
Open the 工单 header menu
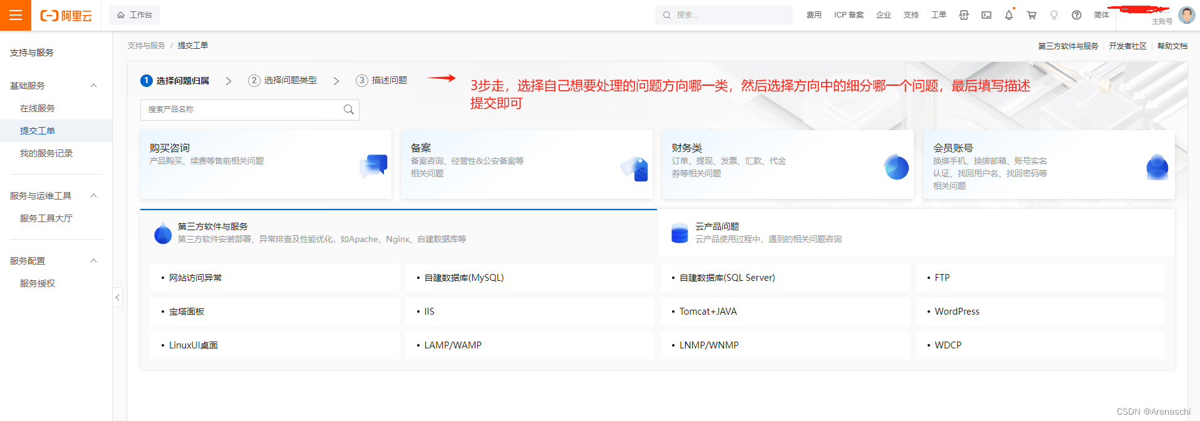[x=939, y=15]
